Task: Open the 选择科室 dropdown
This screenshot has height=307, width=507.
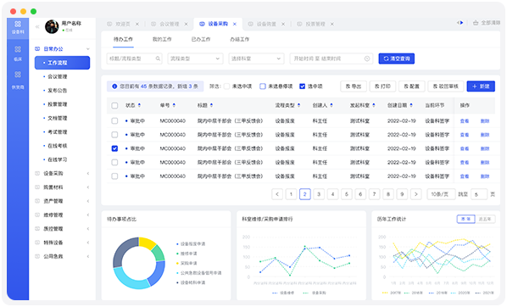Action: pyautogui.click(x=256, y=59)
